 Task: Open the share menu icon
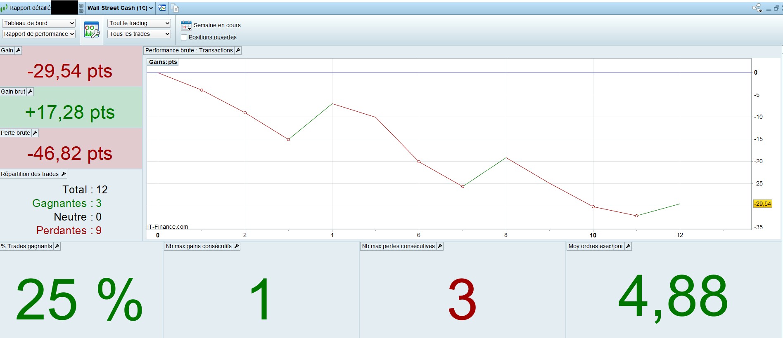[757, 8]
